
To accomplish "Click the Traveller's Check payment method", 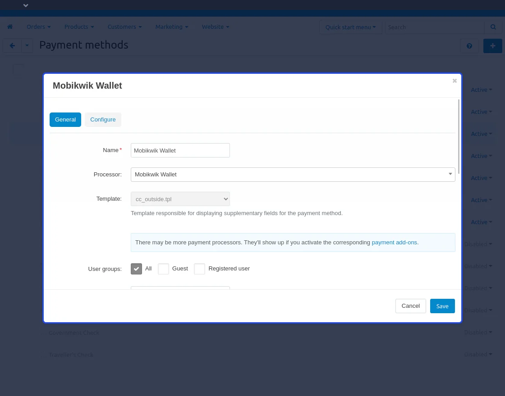I will [71, 355].
